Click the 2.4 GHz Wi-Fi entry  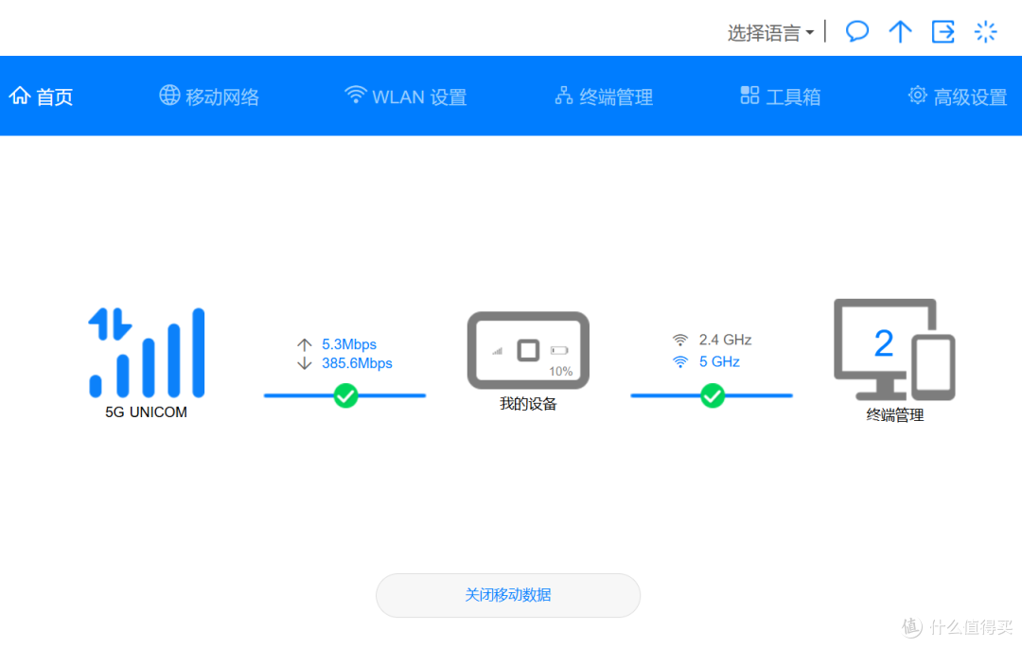[713, 340]
